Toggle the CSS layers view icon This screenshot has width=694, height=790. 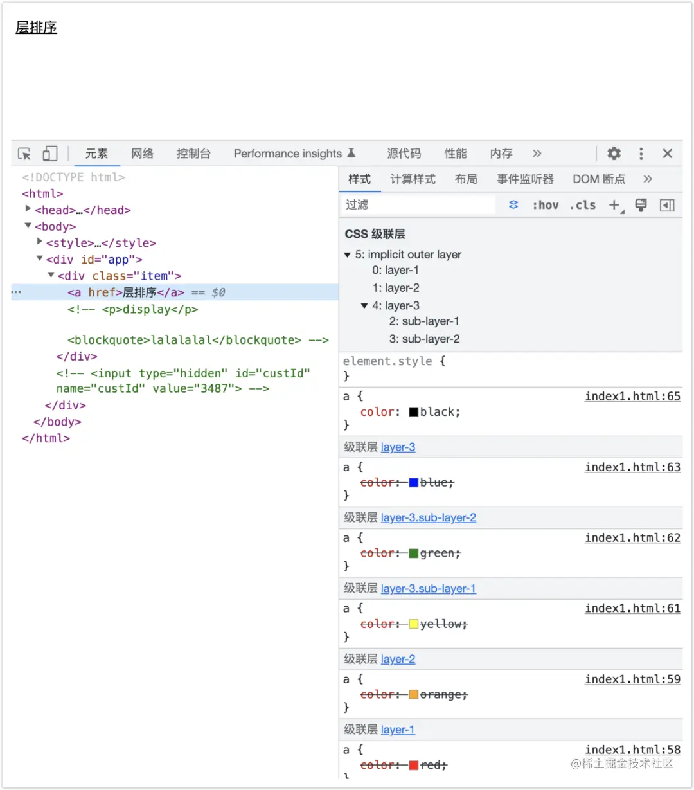(513, 205)
